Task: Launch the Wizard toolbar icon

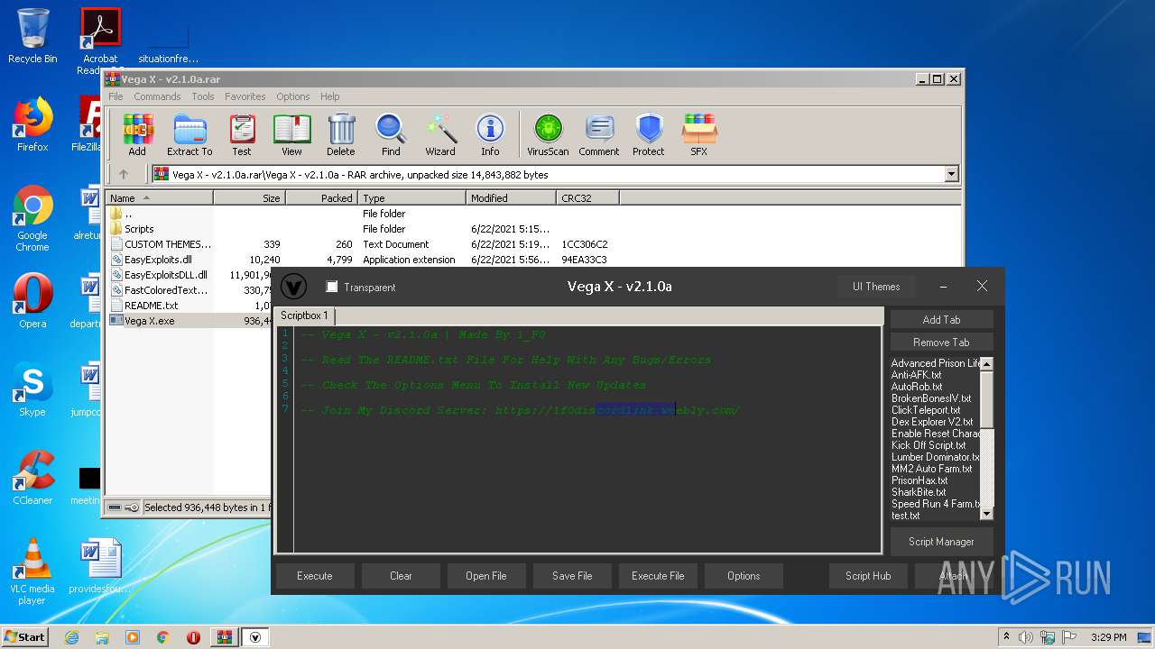Action: click(440, 134)
